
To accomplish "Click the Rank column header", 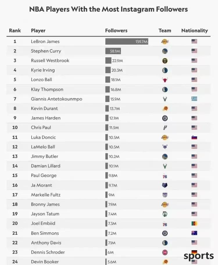I will [x=15, y=30].
